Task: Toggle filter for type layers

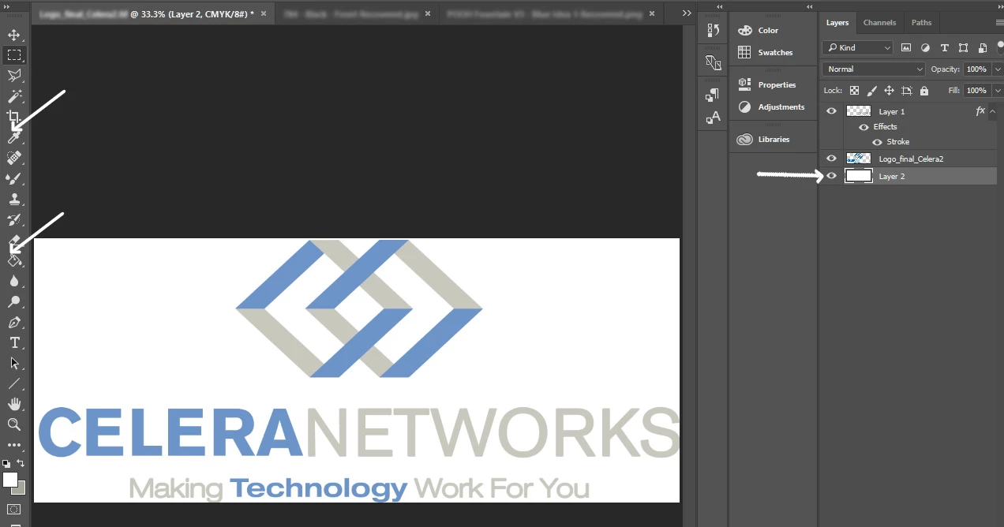Action: point(944,47)
